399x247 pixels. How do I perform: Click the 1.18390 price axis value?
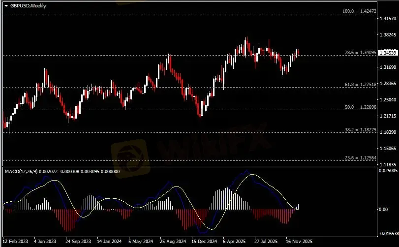click(x=388, y=132)
